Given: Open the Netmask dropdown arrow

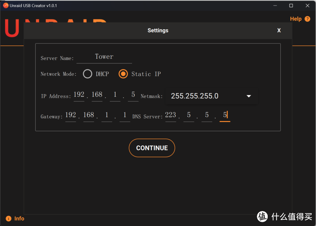Looking at the screenshot, I should pyautogui.click(x=249, y=96).
